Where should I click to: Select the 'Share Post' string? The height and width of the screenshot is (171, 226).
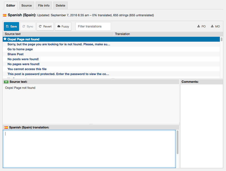coord(16,54)
